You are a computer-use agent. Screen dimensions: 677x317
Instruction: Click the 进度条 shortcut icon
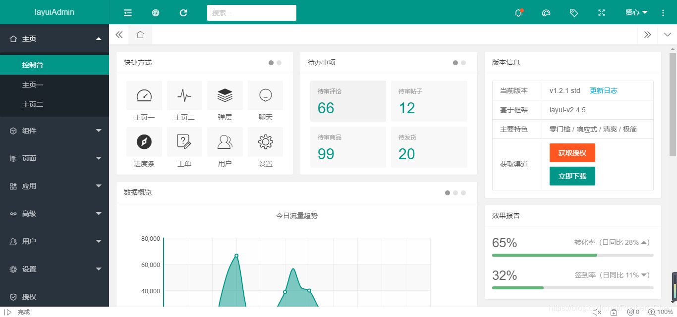click(144, 142)
